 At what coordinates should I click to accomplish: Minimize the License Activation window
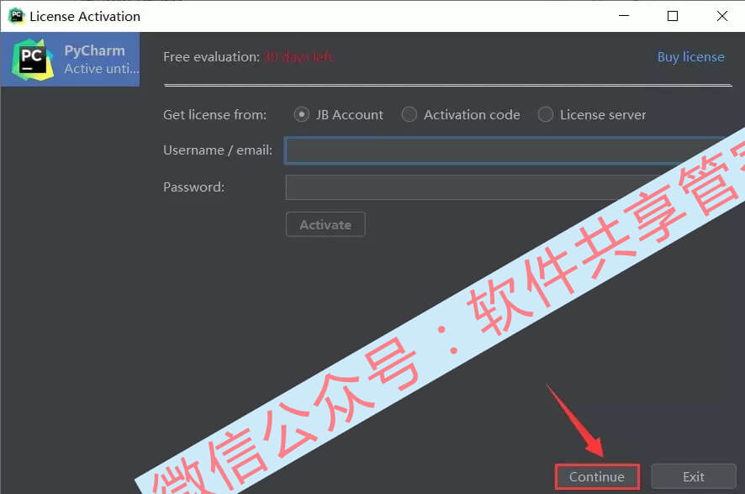click(624, 16)
